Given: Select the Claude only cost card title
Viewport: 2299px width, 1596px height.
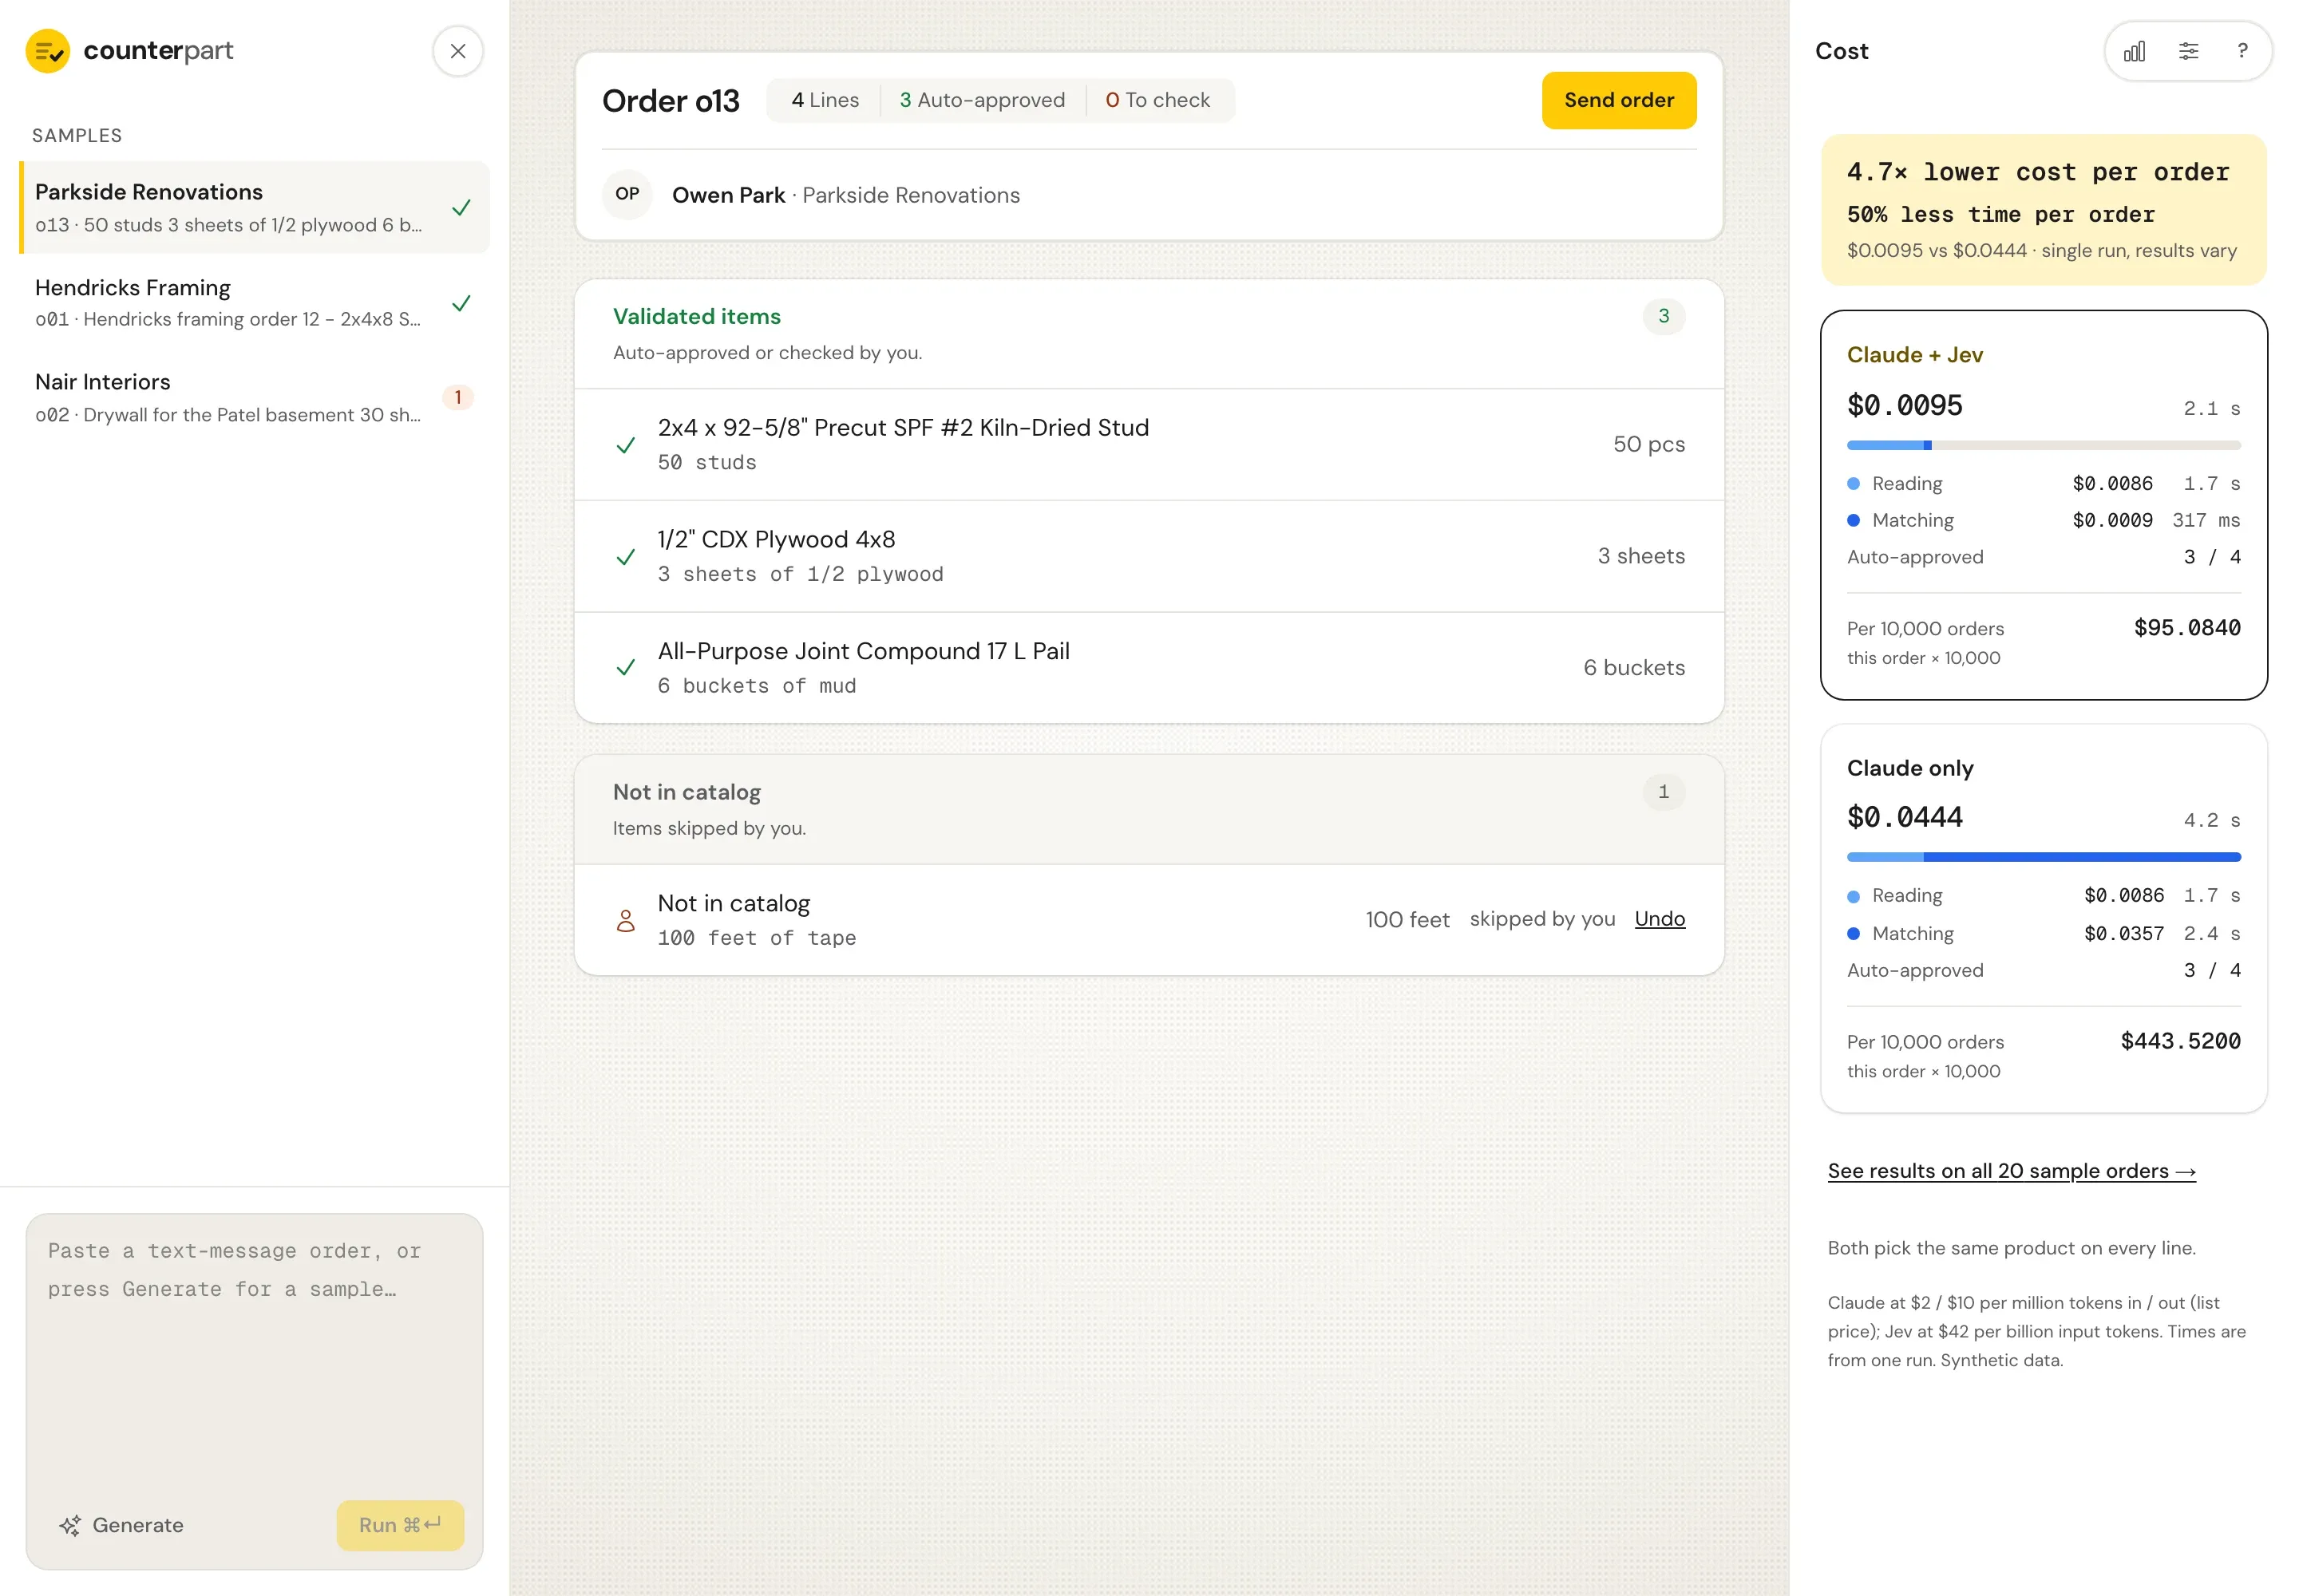Looking at the screenshot, I should [1909, 768].
